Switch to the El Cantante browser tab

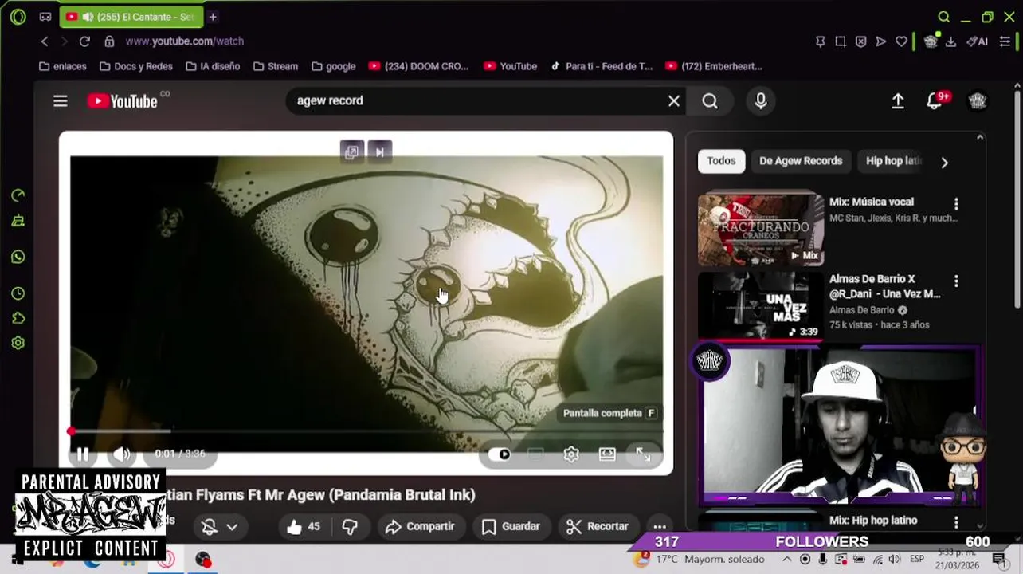(131, 17)
